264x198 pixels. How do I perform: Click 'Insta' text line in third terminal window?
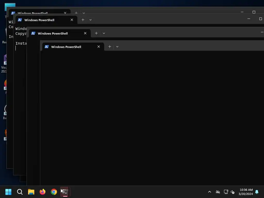[21, 43]
